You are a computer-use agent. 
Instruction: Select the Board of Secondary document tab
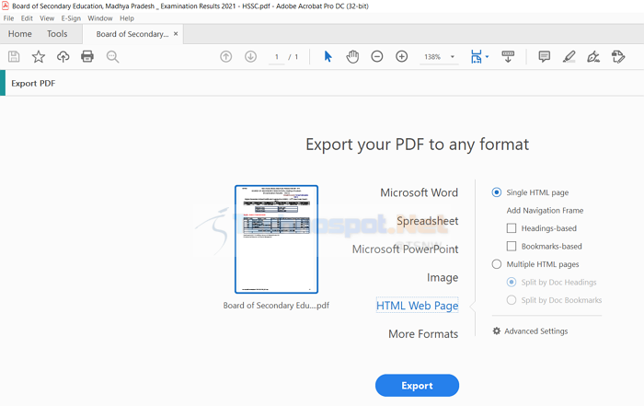(132, 34)
